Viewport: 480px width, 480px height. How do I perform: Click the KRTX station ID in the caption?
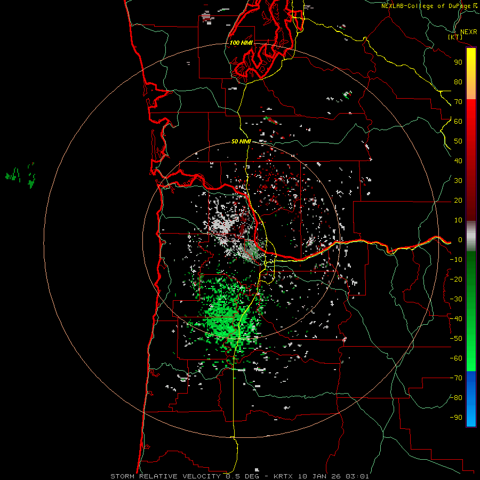click(283, 476)
